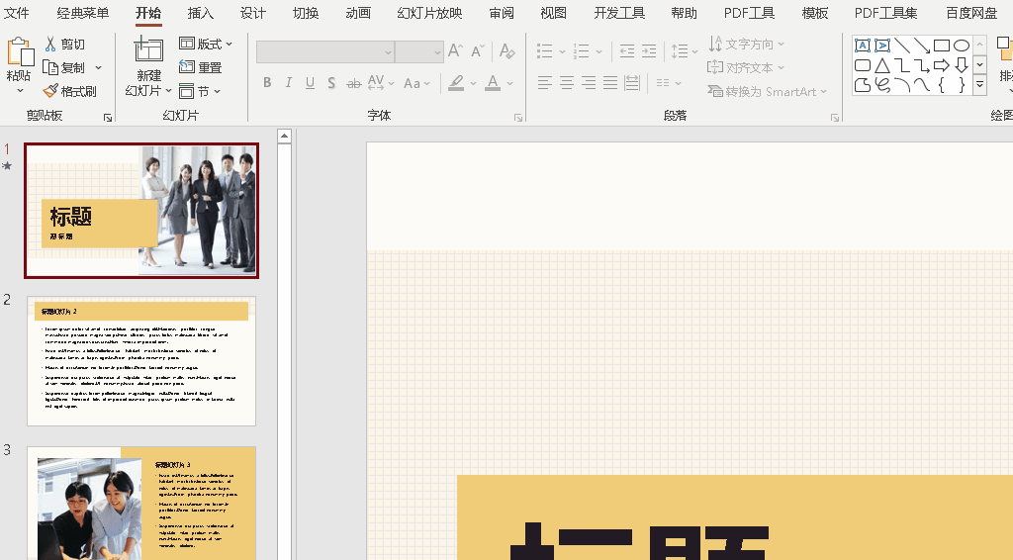1013x560 pixels.
Task: Open the font name combo box
Action: 324,51
